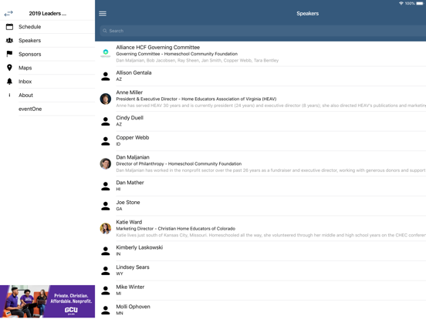426x319 pixels.
Task: Click the Sponsors flag icon
Action: [x=9, y=54]
